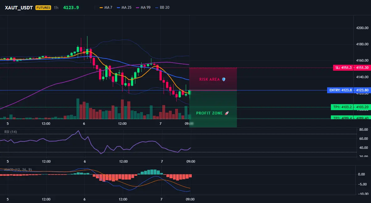Toggle the MA 99 legend entry
The width and height of the screenshot is (371, 203).
click(143, 8)
